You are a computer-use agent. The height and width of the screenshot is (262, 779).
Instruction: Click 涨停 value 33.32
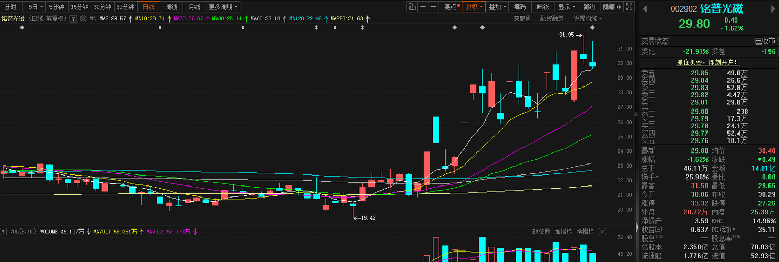pyautogui.click(x=699, y=203)
